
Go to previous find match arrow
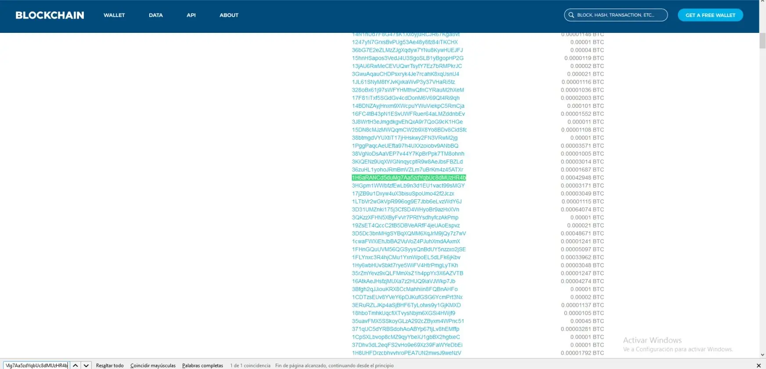(x=76, y=365)
